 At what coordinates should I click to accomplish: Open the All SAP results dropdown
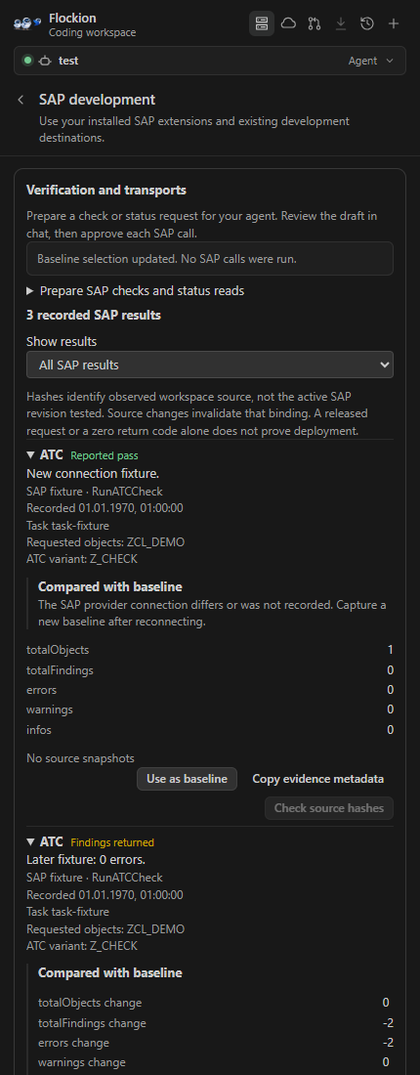tap(210, 365)
